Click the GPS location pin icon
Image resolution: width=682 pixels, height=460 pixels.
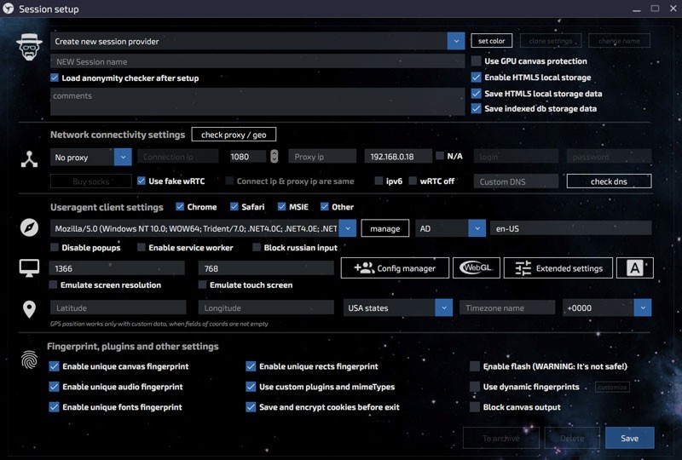(x=30, y=308)
